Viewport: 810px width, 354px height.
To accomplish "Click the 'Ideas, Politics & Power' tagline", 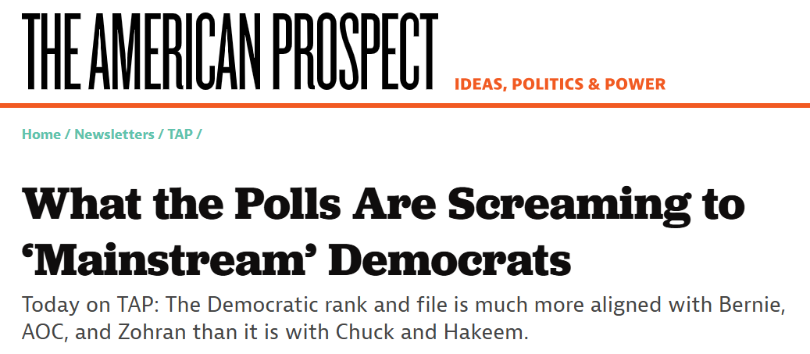I will click(560, 84).
